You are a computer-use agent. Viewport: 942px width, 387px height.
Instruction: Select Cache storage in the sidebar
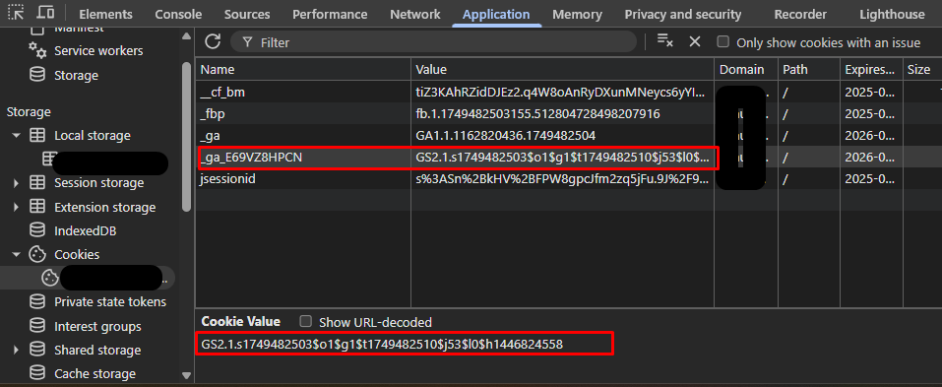(94, 373)
